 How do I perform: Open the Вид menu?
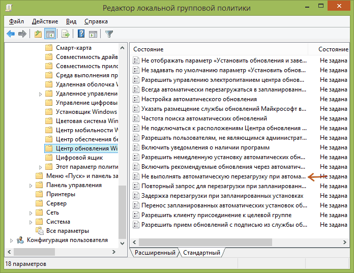(x=71, y=21)
